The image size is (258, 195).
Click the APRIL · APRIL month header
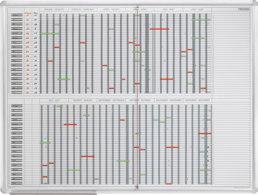tap(140, 9)
